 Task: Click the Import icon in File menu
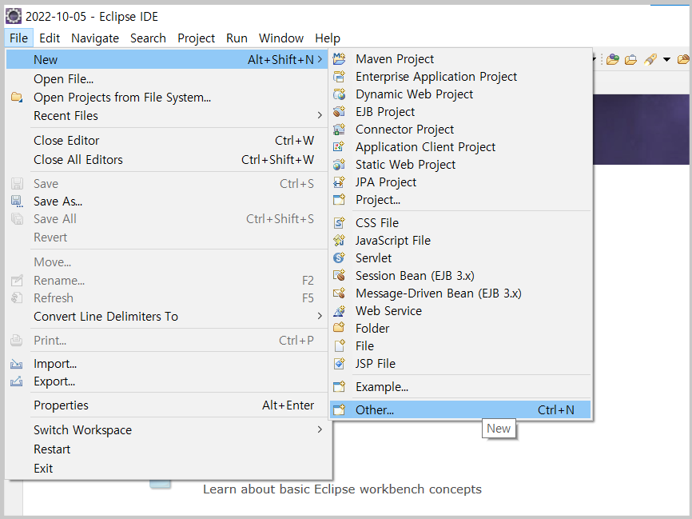[17, 364]
